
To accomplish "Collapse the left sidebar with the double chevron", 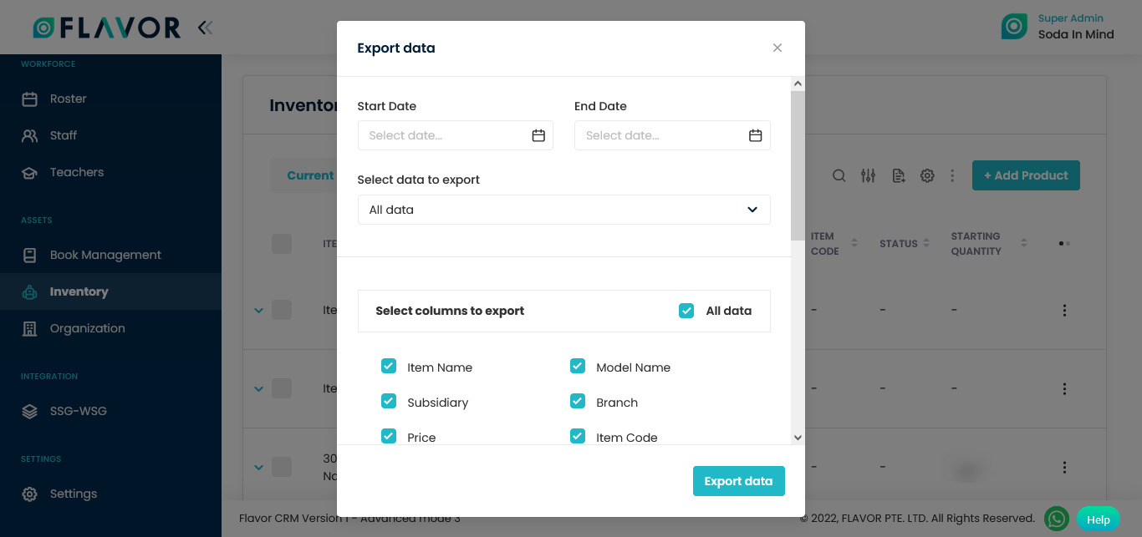I will point(205,27).
